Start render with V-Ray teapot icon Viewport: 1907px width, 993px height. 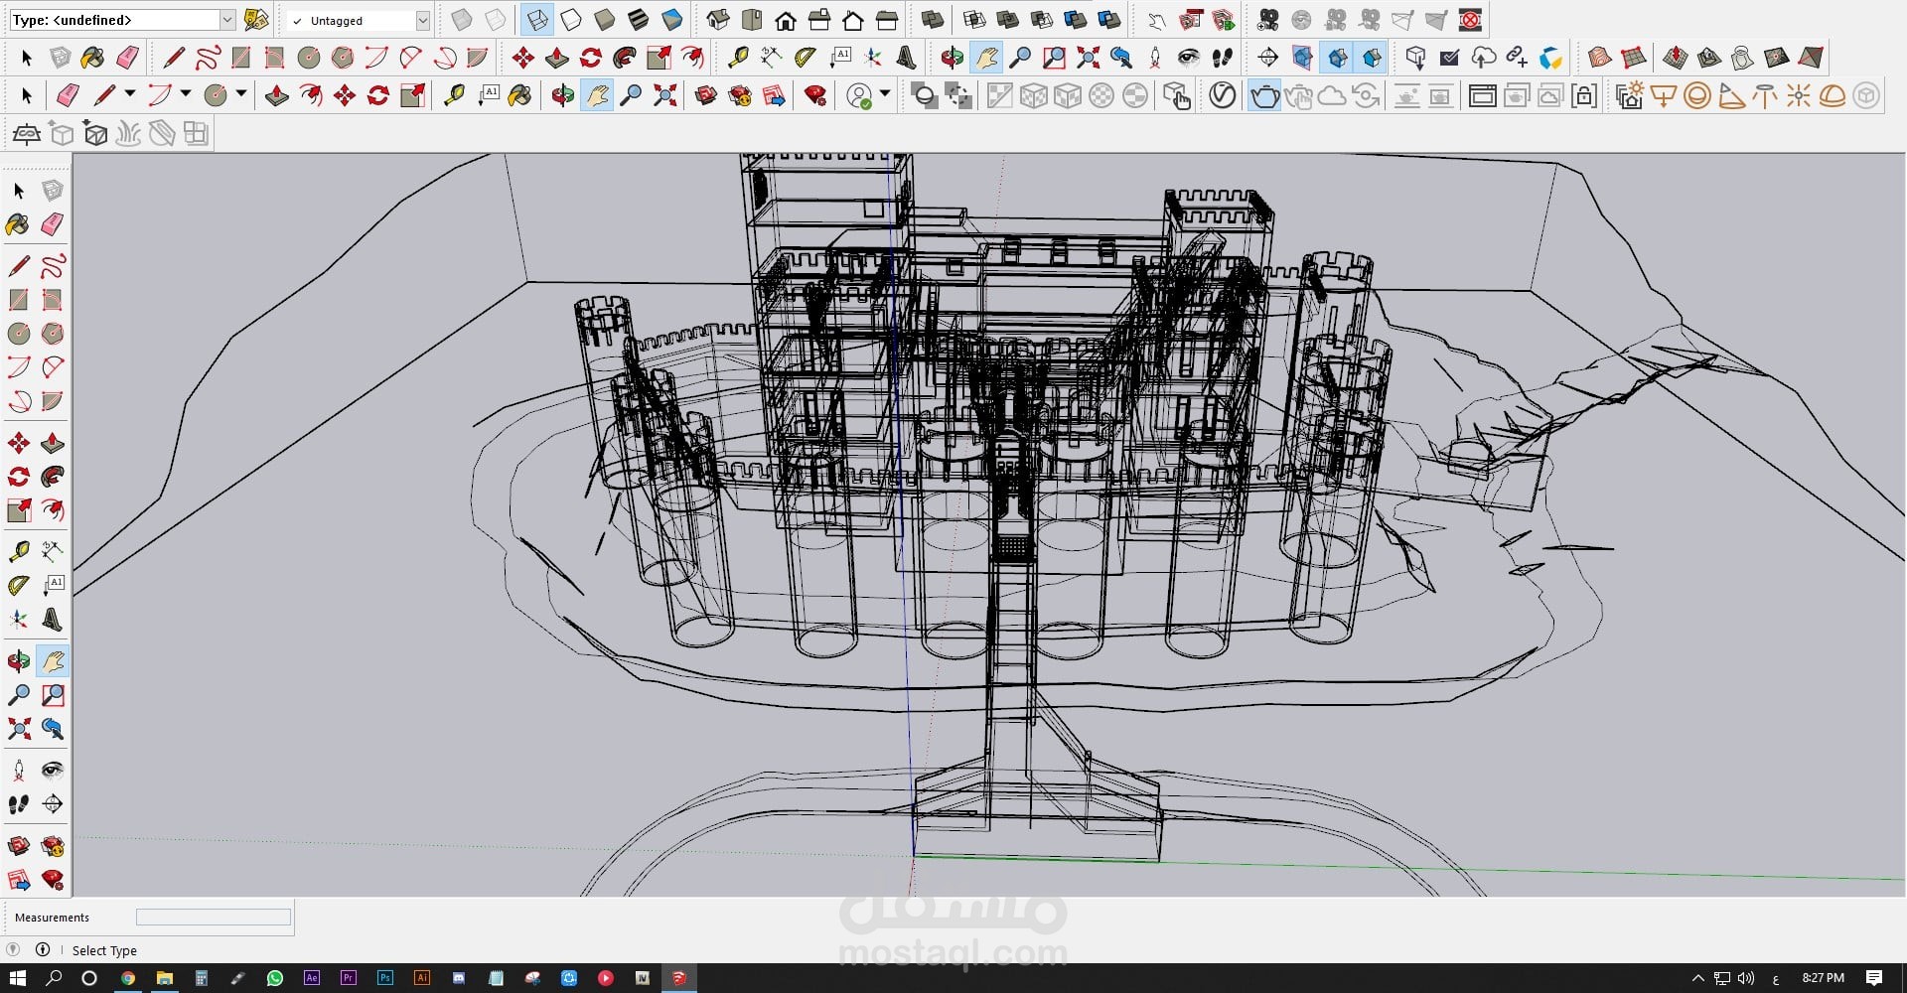pyautogui.click(x=1264, y=96)
